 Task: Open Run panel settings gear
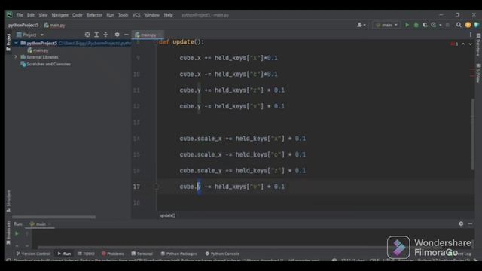tap(461, 224)
